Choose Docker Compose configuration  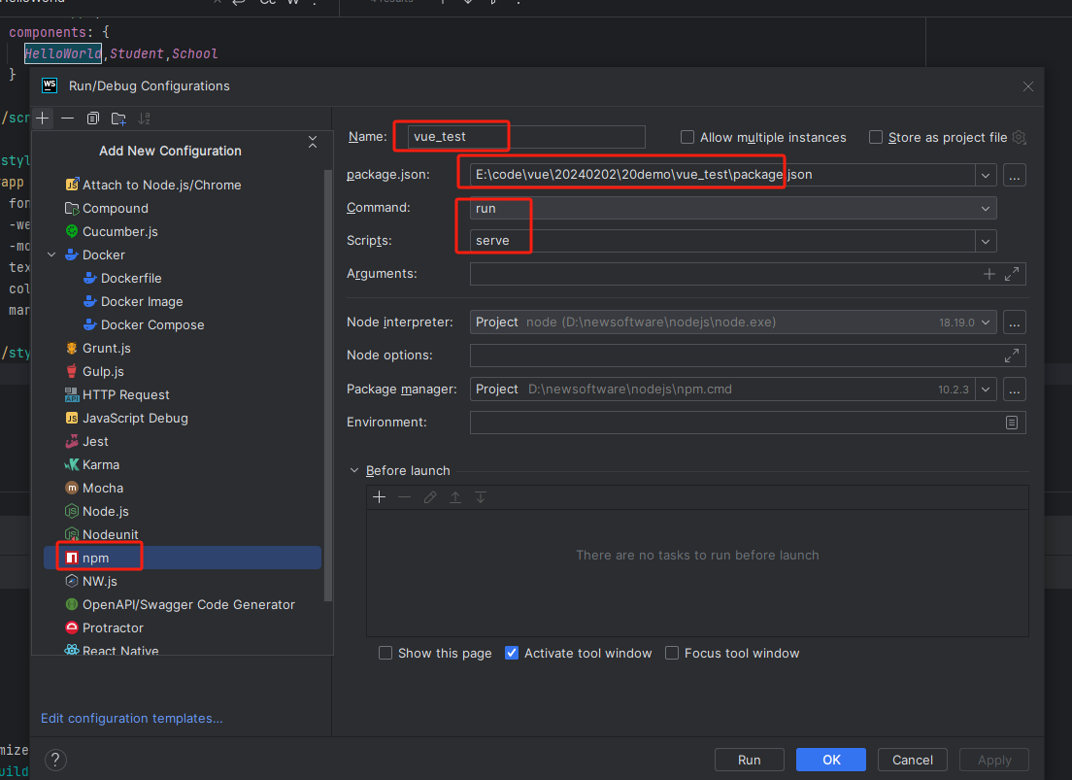coord(151,324)
